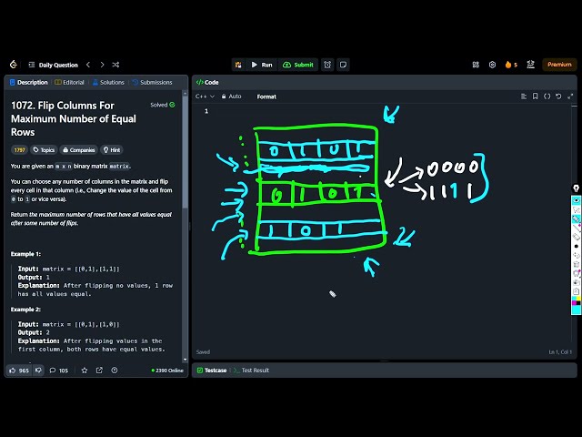This screenshot has height=437, width=582.
Task: Toggle the Auto setting in editor
Action: [x=231, y=96]
